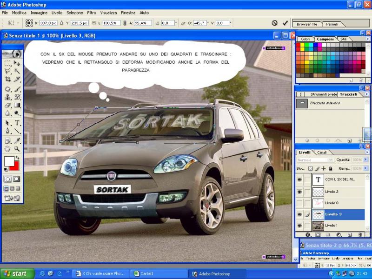Switch to the Stili tab
This screenshot has height=279, width=372.
coord(343,39)
